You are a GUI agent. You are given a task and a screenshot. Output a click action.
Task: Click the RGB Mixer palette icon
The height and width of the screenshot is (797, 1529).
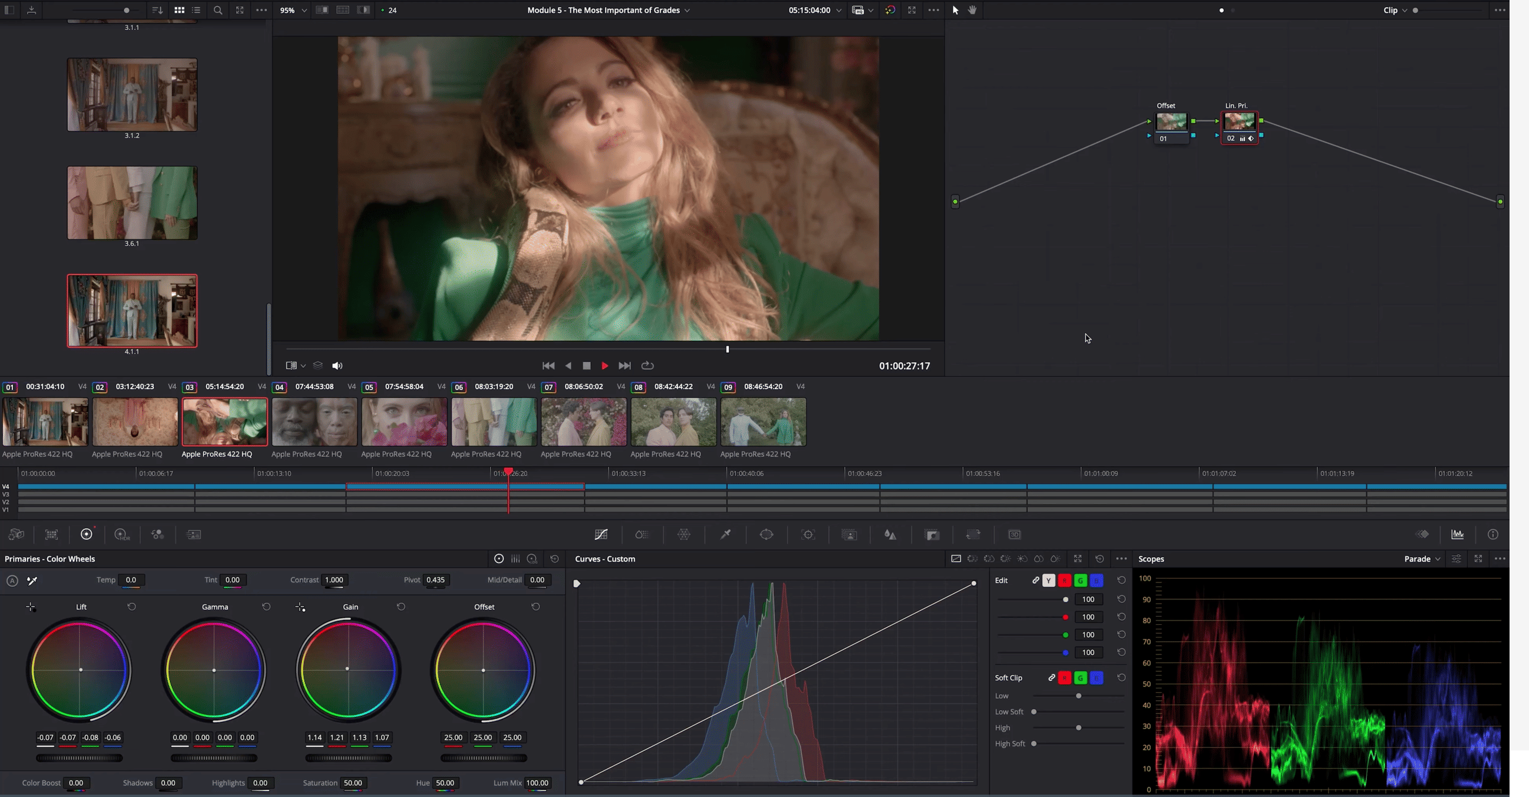click(157, 535)
